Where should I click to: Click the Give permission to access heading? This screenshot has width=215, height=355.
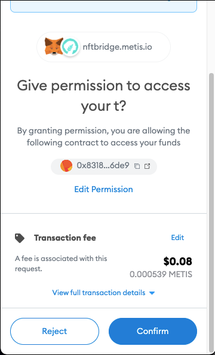point(104,96)
